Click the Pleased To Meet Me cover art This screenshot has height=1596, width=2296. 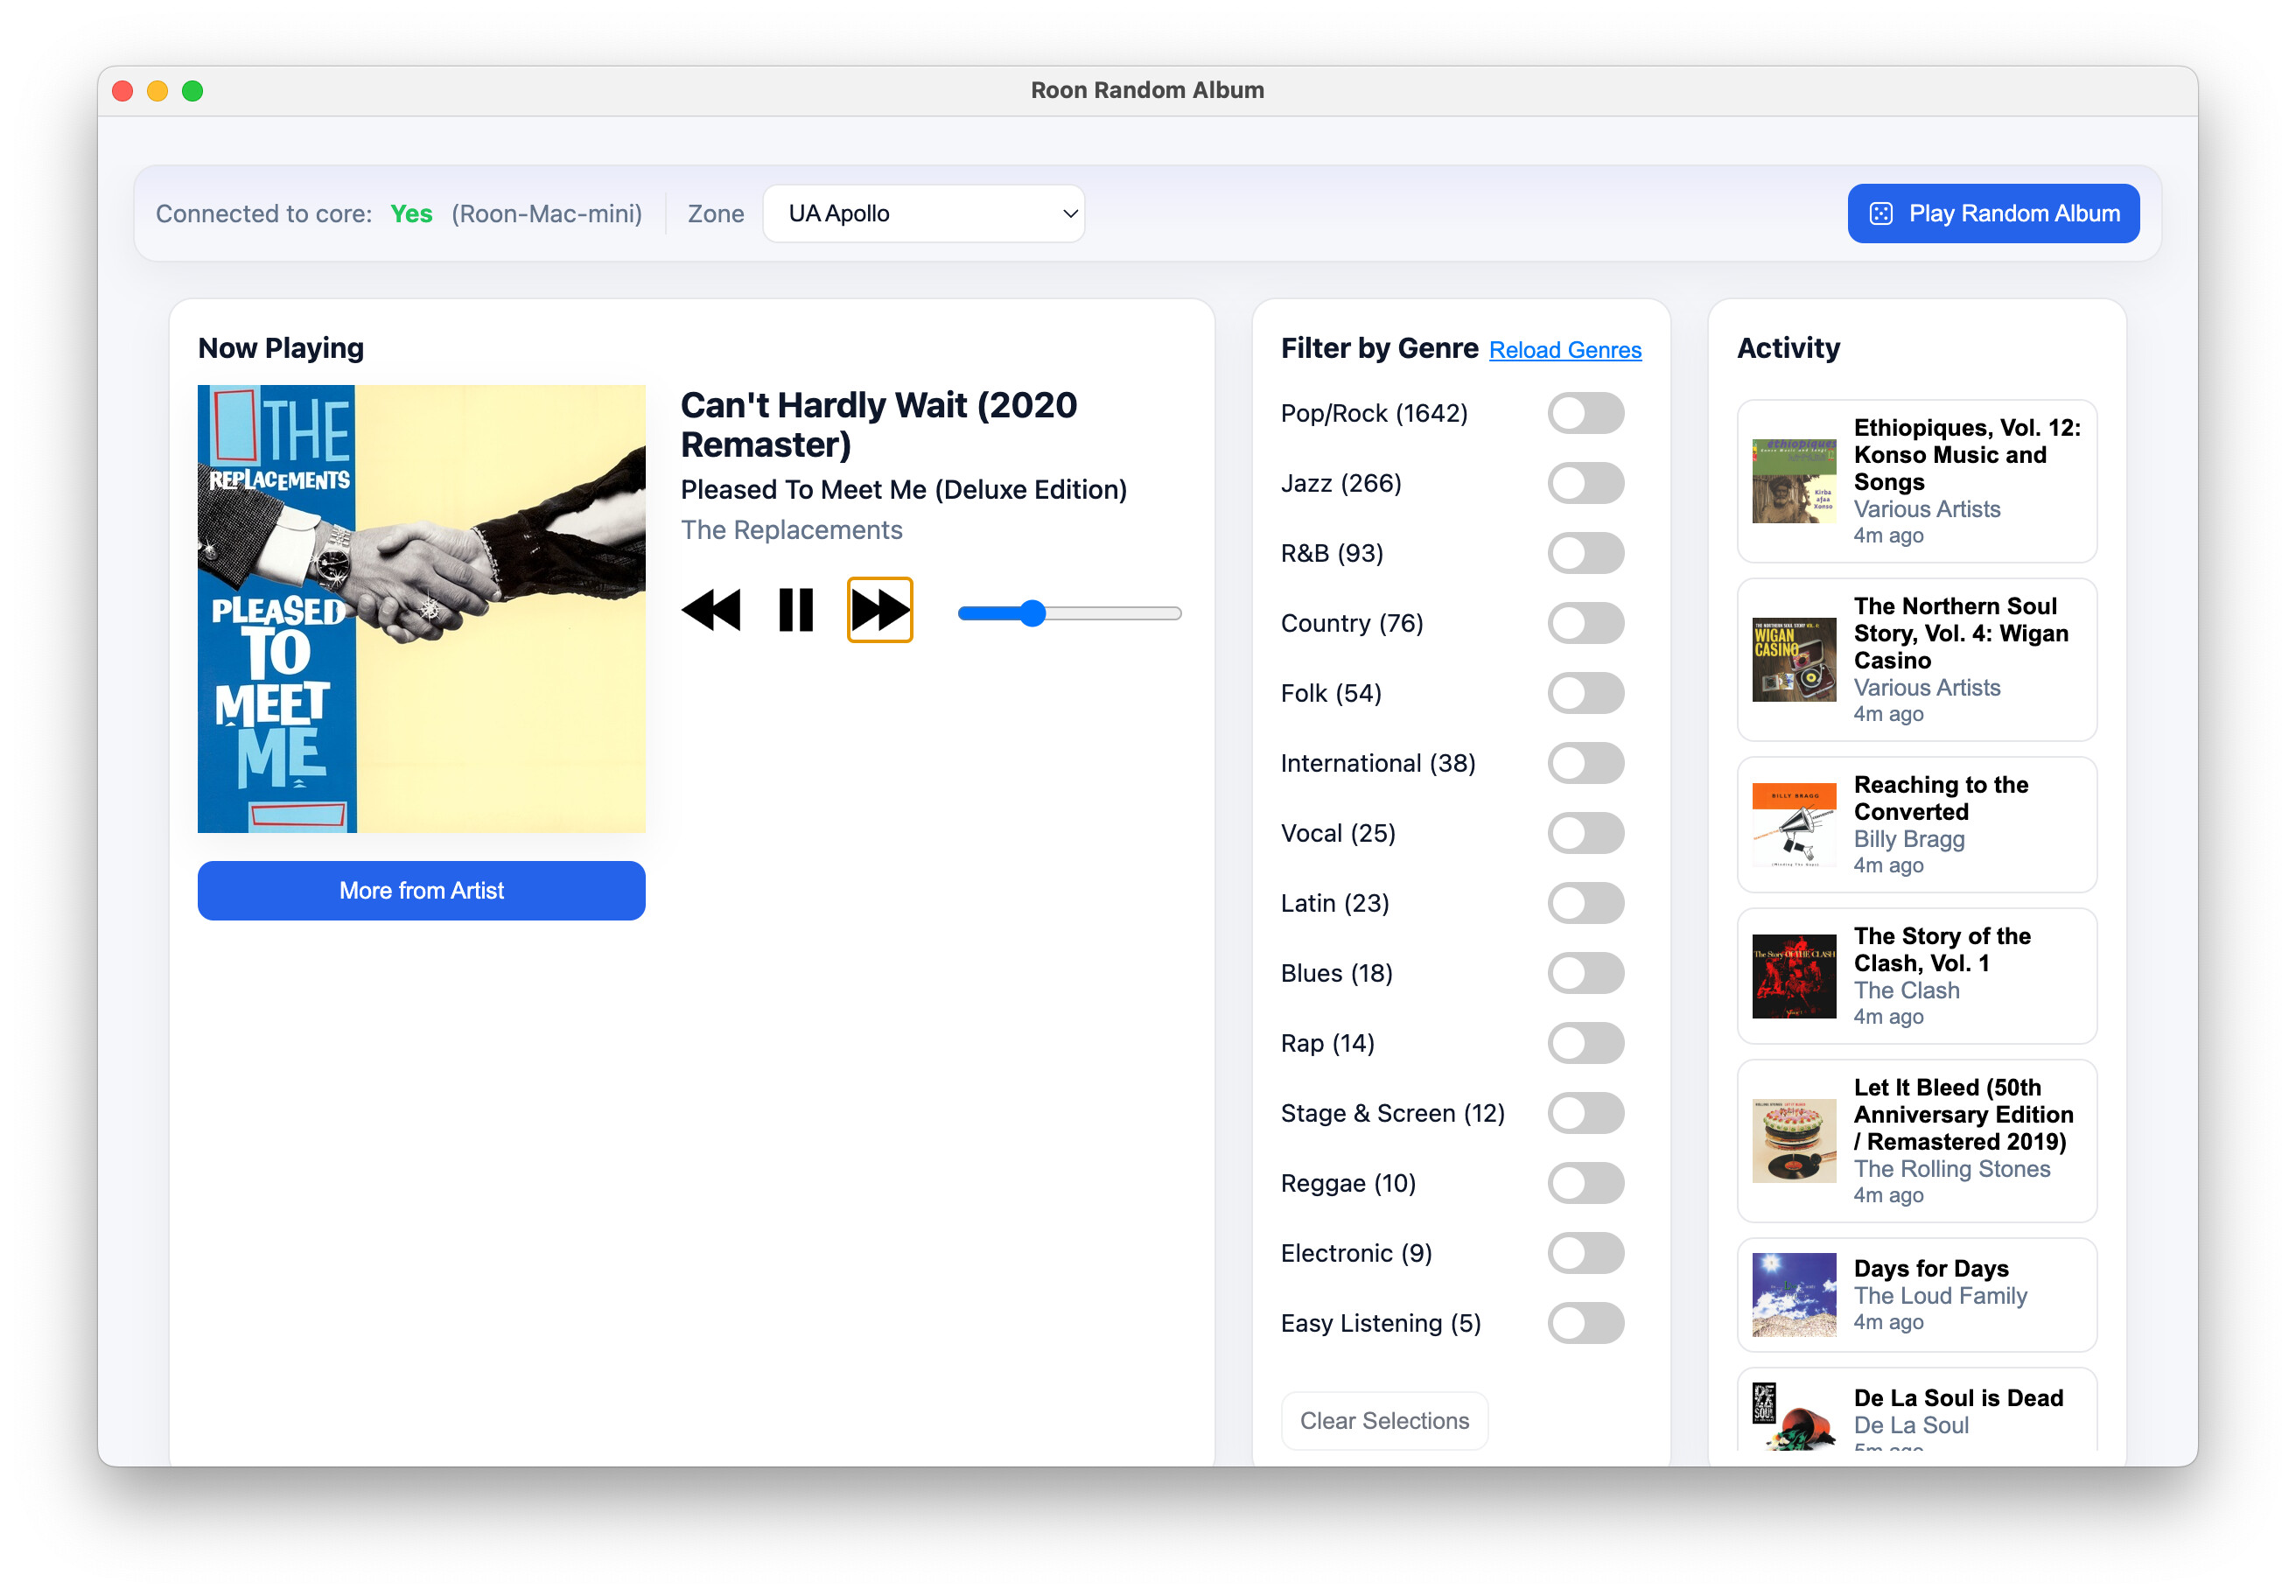pyautogui.click(x=421, y=608)
